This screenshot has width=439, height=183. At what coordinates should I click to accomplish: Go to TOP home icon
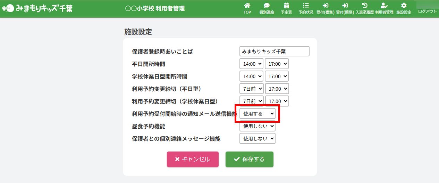[x=247, y=6]
